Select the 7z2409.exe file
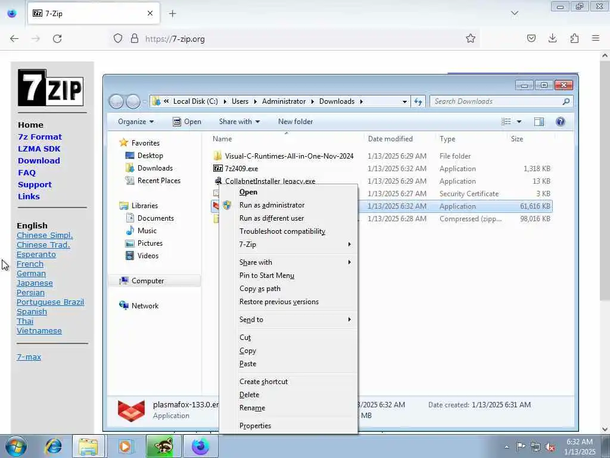This screenshot has width=610, height=458. click(x=241, y=169)
